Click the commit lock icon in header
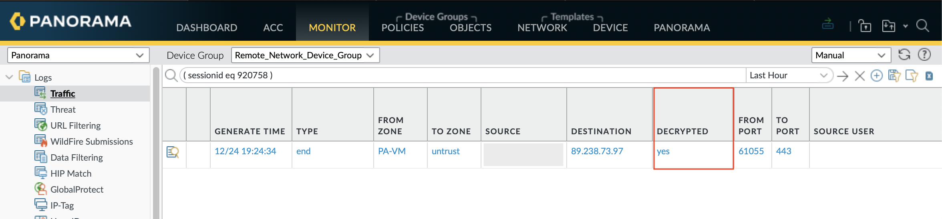Viewport: 942px width, 219px height. tap(865, 26)
